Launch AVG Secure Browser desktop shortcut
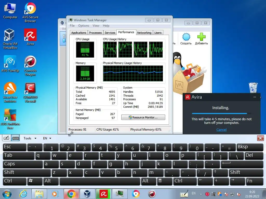 30,12
